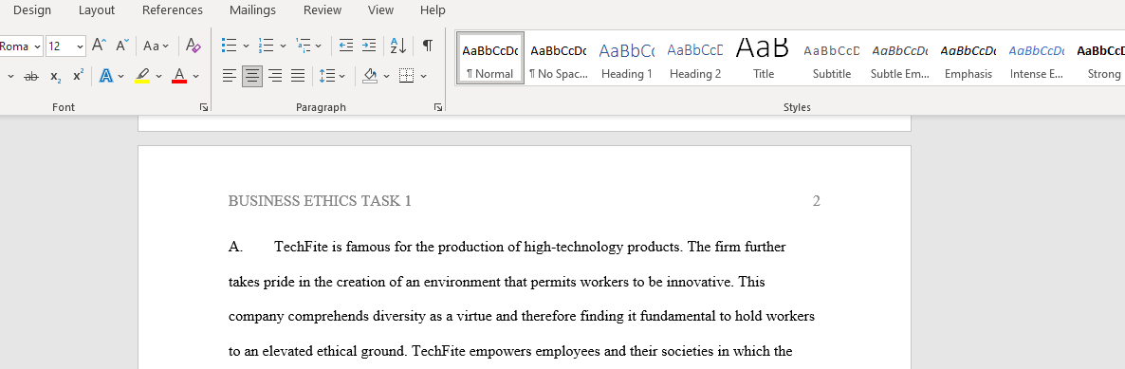The height and width of the screenshot is (369, 1125).
Task: Apply Subtle Emphasis style
Action: pyautogui.click(x=899, y=58)
